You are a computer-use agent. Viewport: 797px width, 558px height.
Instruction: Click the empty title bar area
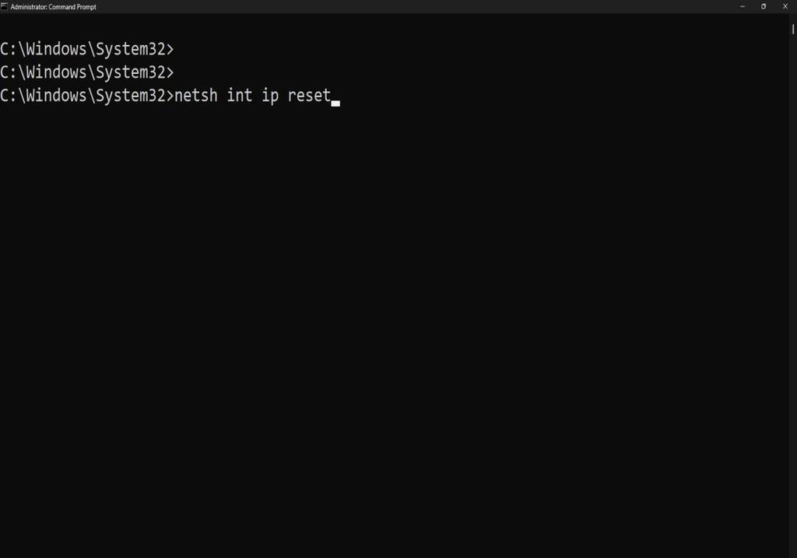406,6
